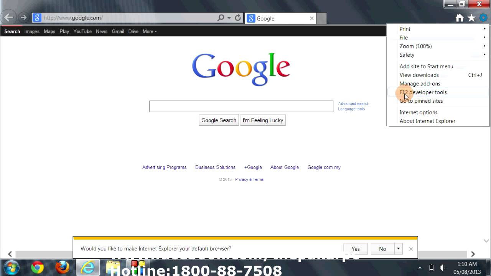The height and width of the screenshot is (276, 491).
Task: Expand Safety submenu arrow
Action: point(484,55)
